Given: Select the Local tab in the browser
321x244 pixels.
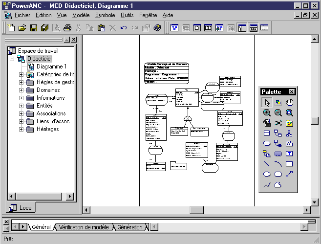Looking at the screenshot, I should [x=21, y=207].
